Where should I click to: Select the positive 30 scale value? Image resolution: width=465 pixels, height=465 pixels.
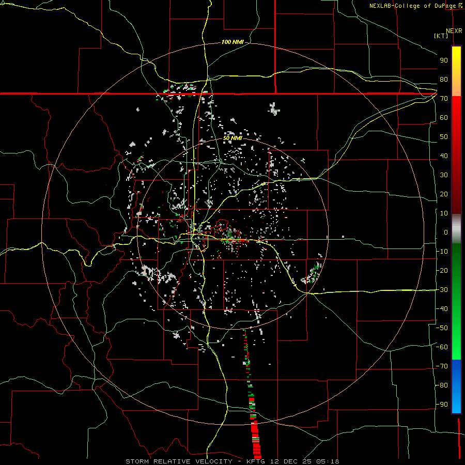tap(444, 175)
